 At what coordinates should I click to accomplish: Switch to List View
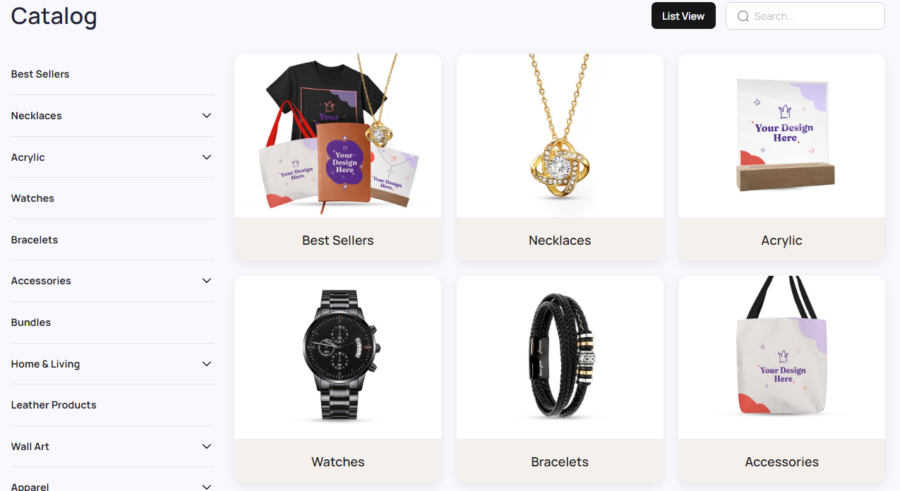pos(683,16)
